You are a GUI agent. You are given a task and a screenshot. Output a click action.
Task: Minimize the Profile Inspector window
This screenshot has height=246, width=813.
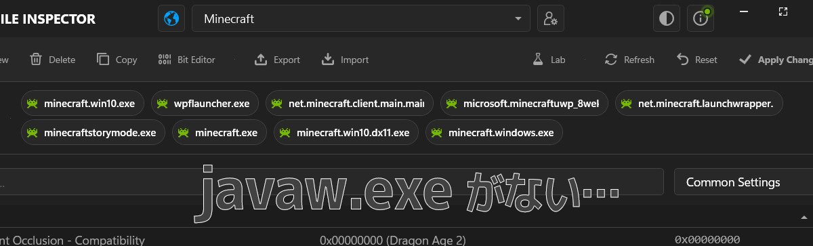(745, 12)
